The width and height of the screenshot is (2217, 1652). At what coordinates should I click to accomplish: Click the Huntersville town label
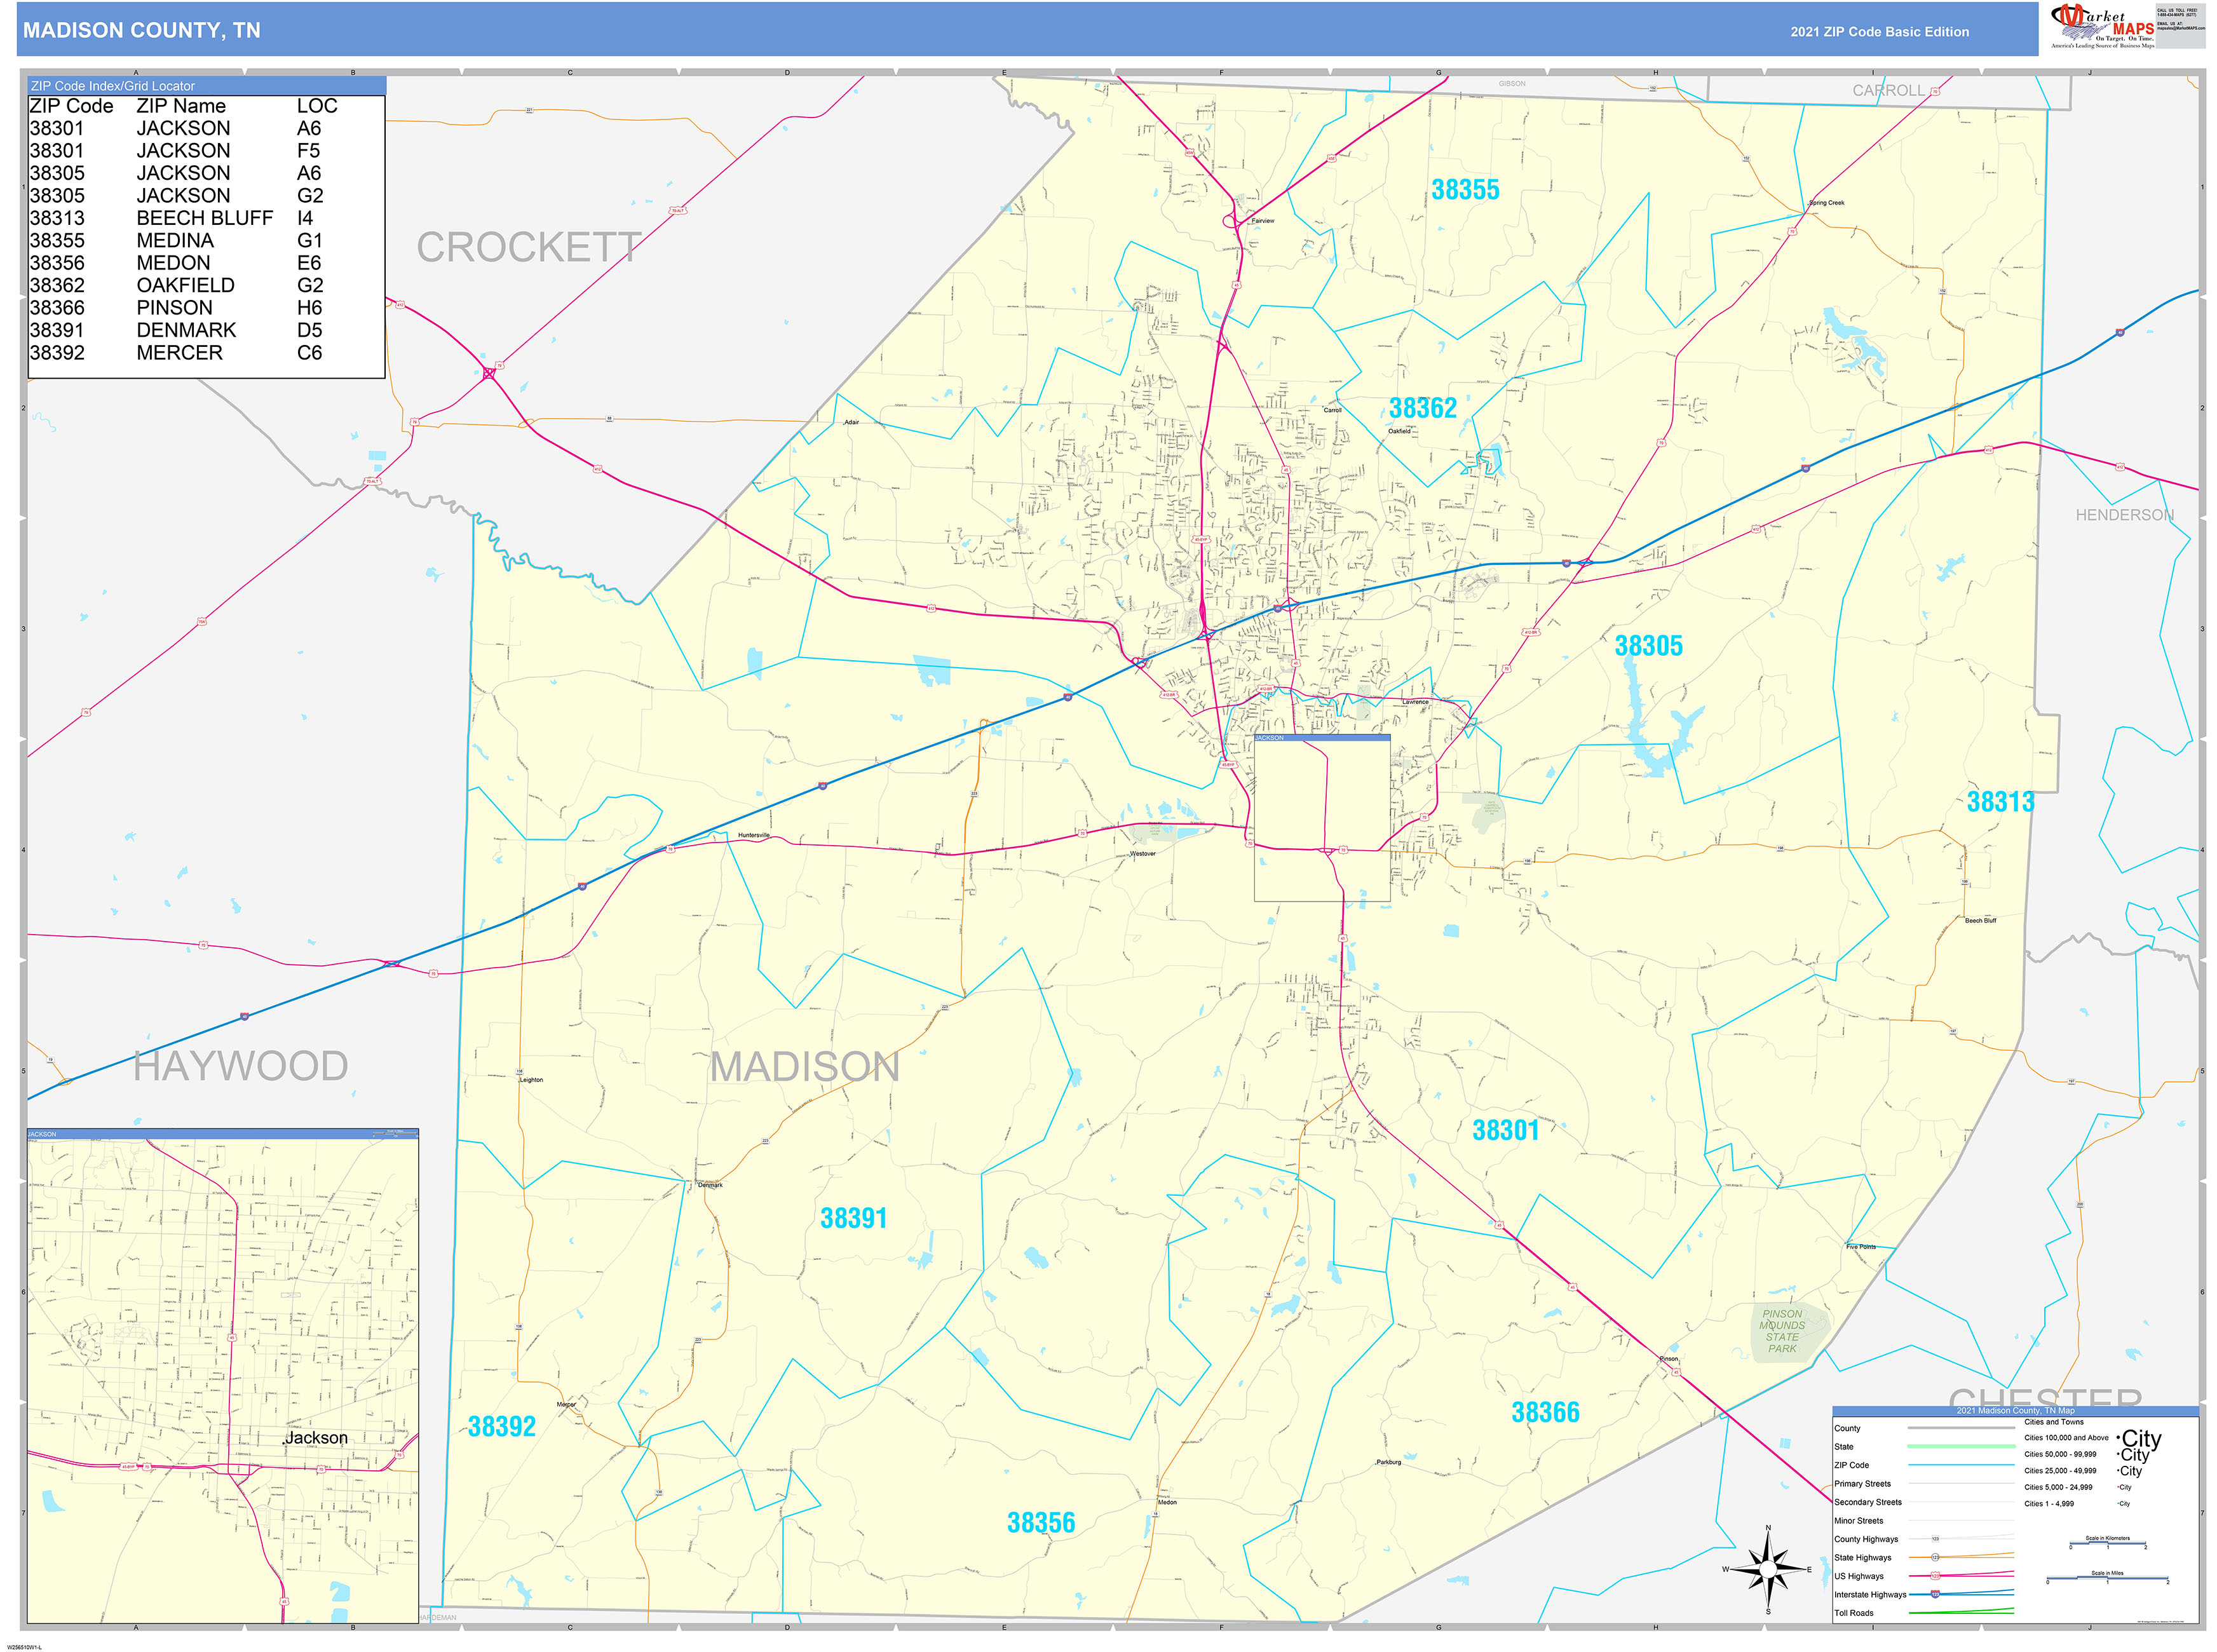753,835
